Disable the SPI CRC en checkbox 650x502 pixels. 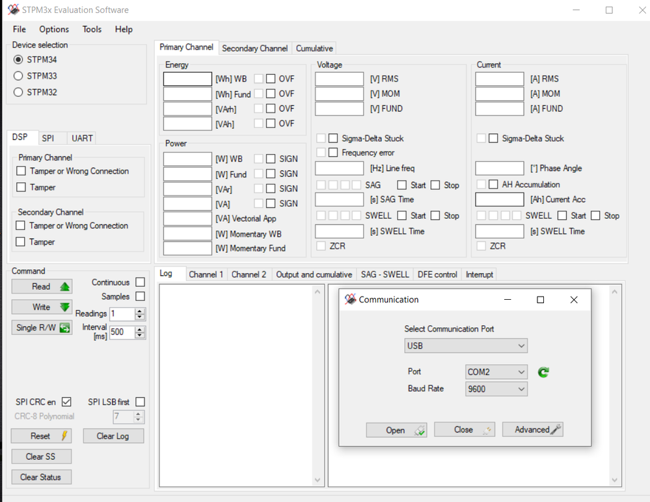(x=66, y=402)
